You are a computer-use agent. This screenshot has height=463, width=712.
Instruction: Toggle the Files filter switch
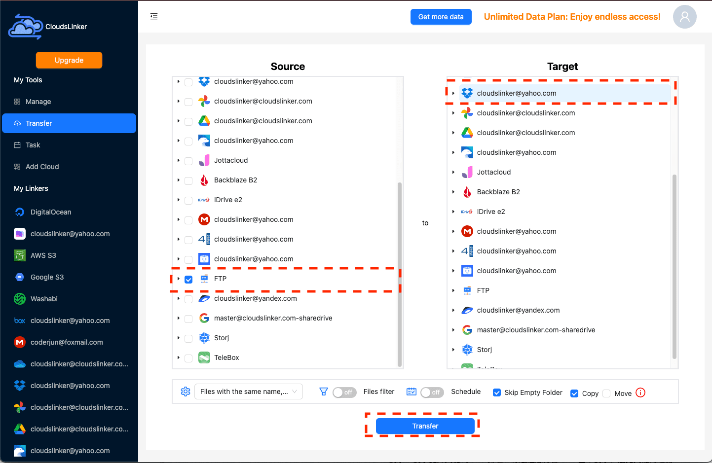[344, 392]
